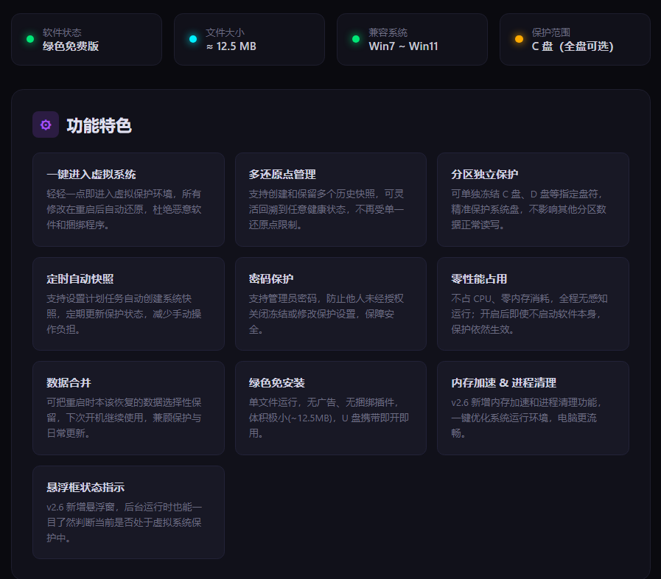Click the 绿色免安装 card title
The image size is (661, 579).
point(276,382)
